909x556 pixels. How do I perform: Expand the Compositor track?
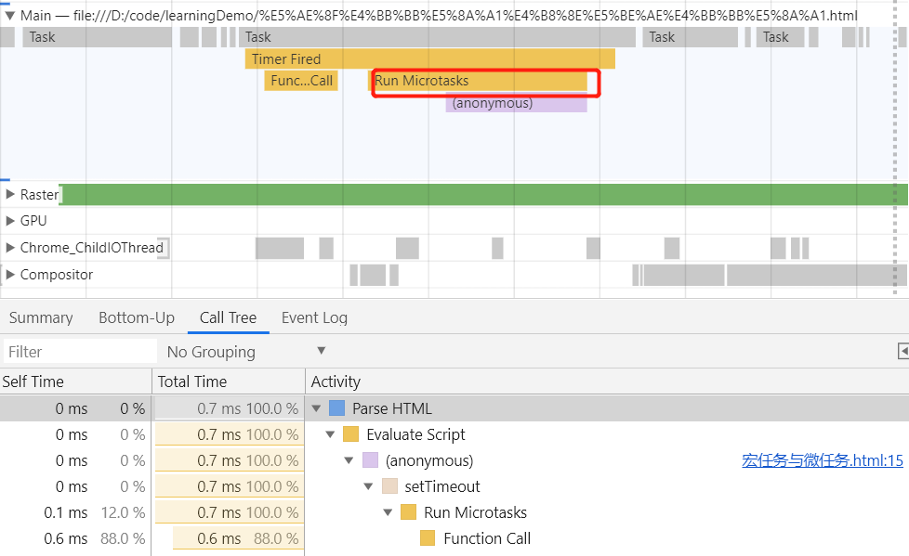[x=10, y=275]
